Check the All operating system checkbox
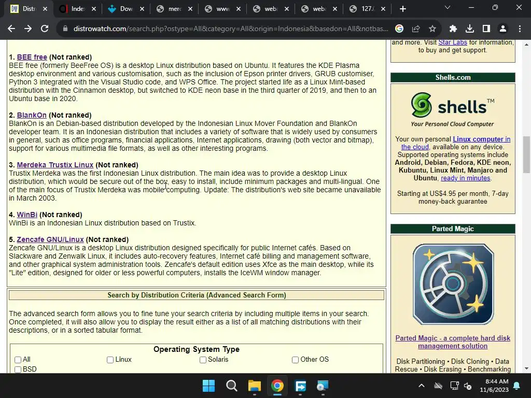 pyautogui.click(x=18, y=360)
